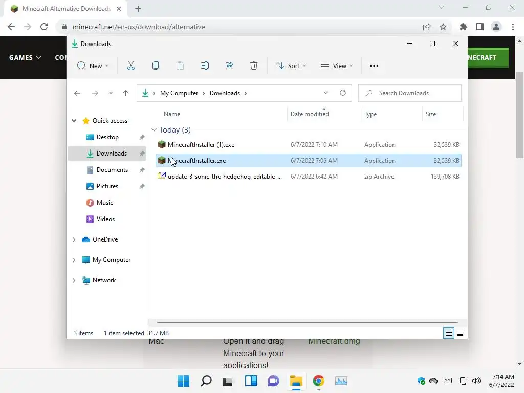Select Documents in Quick access
The width and height of the screenshot is (524, 393).
(x=107, y=170)
